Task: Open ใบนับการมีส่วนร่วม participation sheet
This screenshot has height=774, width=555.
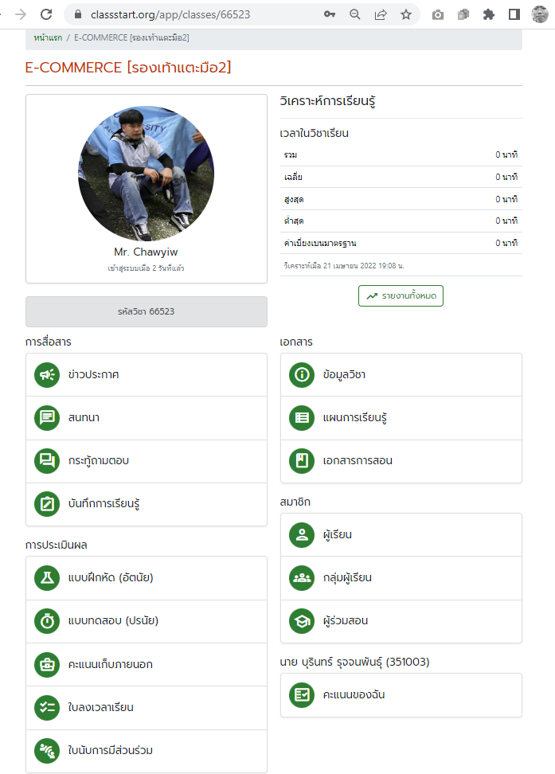Action: pyautogui.click(x=147, y=750)
